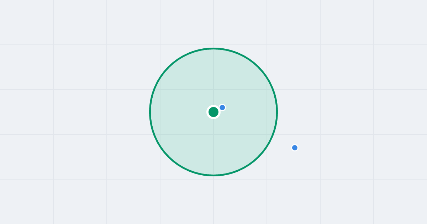
Task: Select the blue dot outside the green circle
Action: coord(295,148)
